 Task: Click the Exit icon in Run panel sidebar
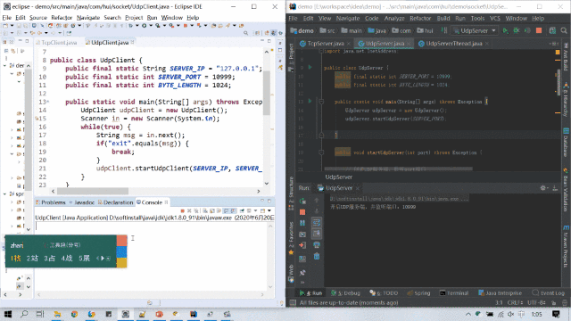(x=302, y=245)
